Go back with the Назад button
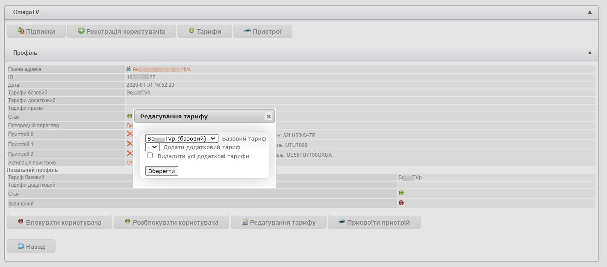 (x=31, y=246)
